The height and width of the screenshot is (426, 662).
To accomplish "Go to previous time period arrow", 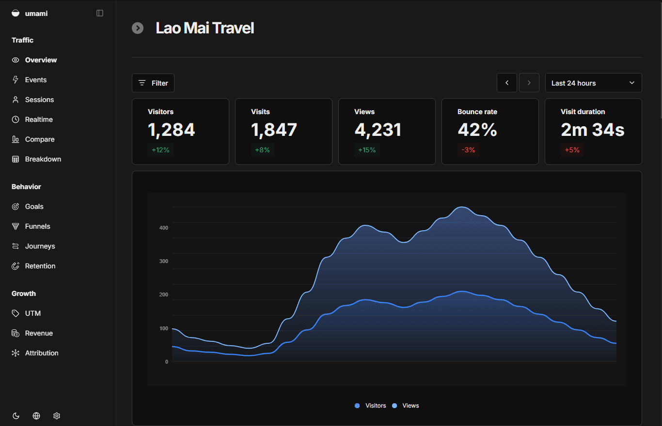I will pos(507,83).
